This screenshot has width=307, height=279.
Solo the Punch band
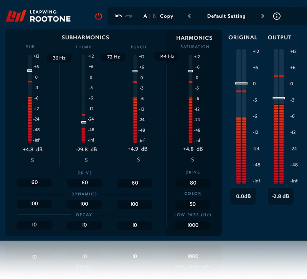pyautogui.click(x=138, y=160)
